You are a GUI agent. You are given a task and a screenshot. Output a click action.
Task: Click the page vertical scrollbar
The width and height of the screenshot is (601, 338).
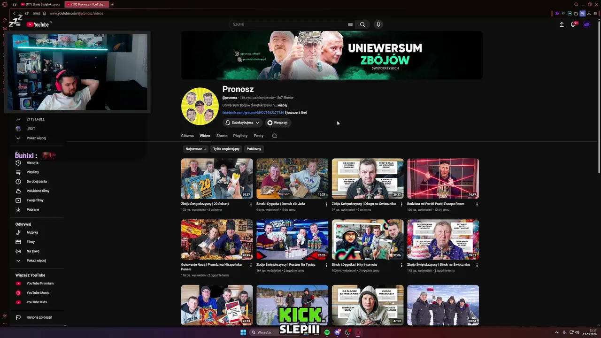point(598,99)
